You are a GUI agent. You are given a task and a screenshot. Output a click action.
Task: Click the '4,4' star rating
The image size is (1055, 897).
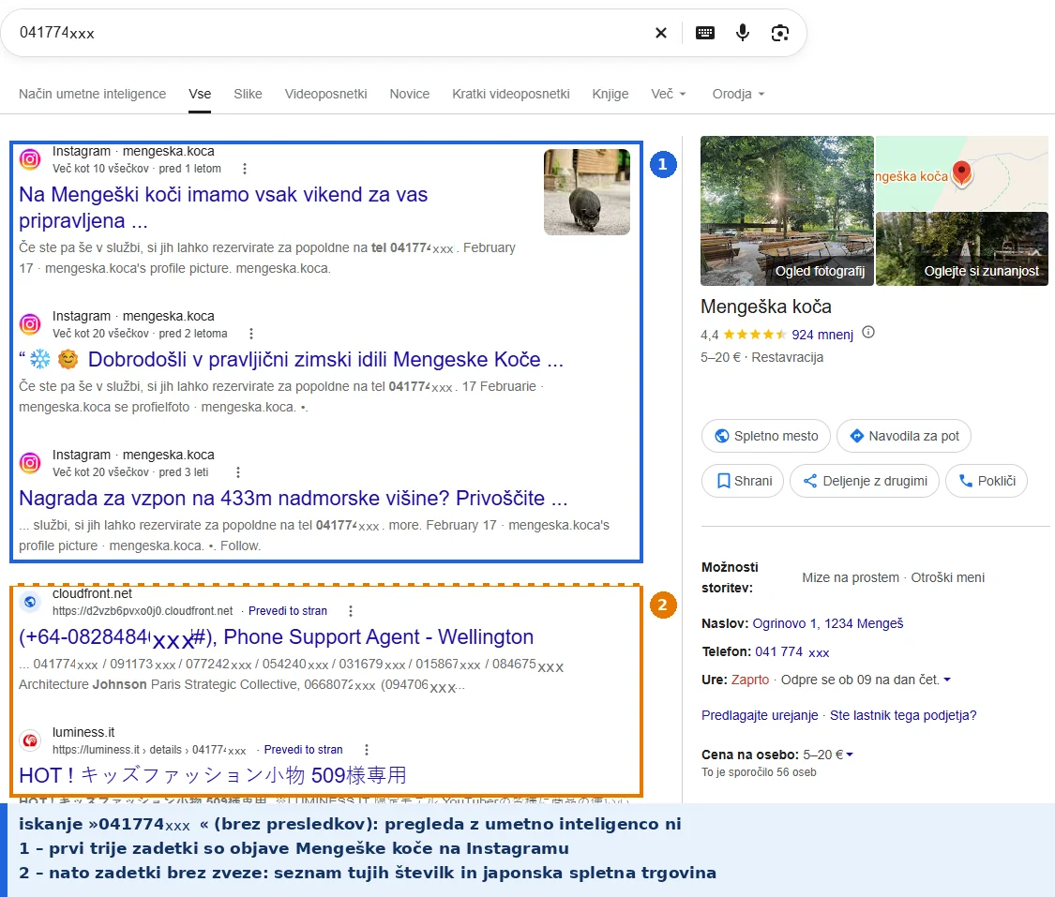744,335
